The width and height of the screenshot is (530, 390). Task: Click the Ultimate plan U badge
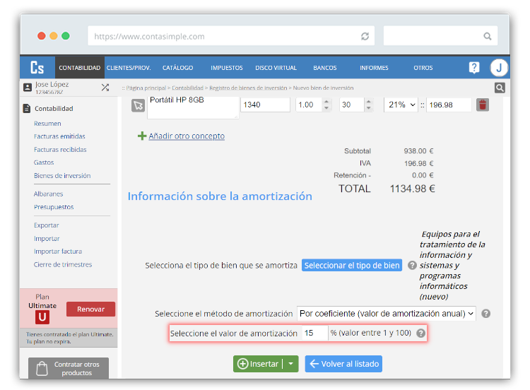[42, 317]
